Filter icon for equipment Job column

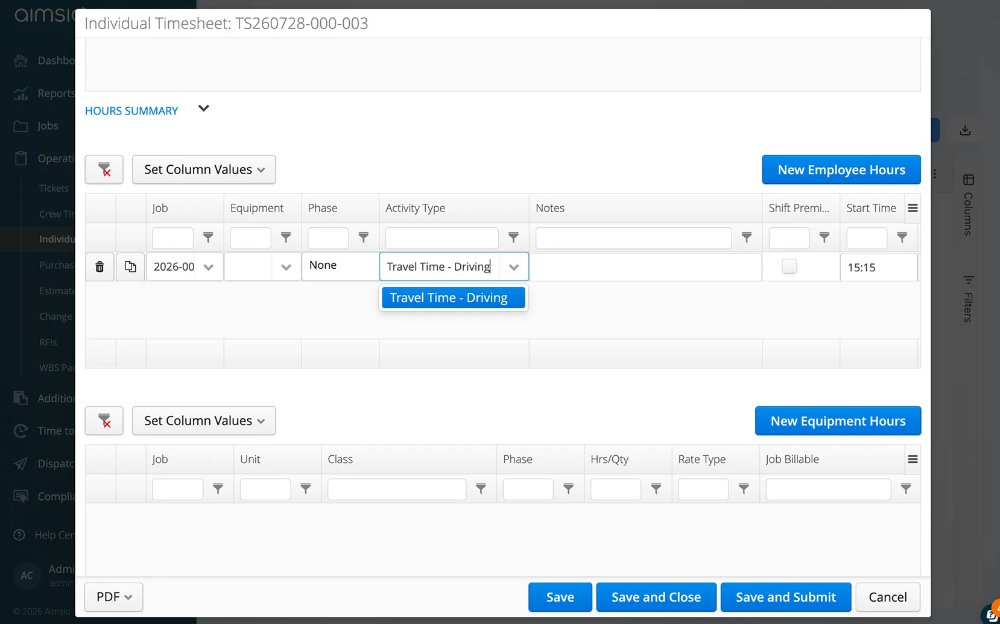point(218,488)
